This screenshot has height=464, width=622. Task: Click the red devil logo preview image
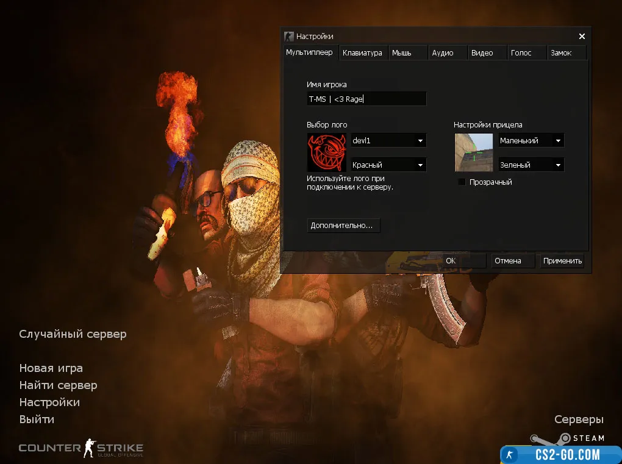[327, 152]
